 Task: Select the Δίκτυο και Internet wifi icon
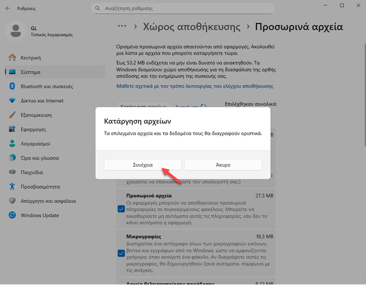(x=12, y=101)
